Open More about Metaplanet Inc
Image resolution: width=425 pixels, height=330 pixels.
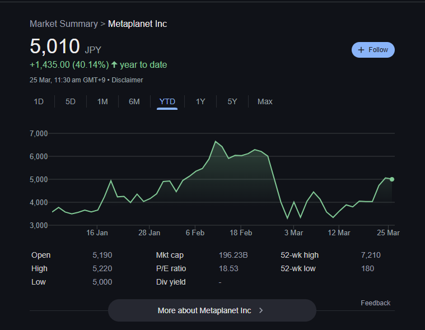[x=212, y=310]
